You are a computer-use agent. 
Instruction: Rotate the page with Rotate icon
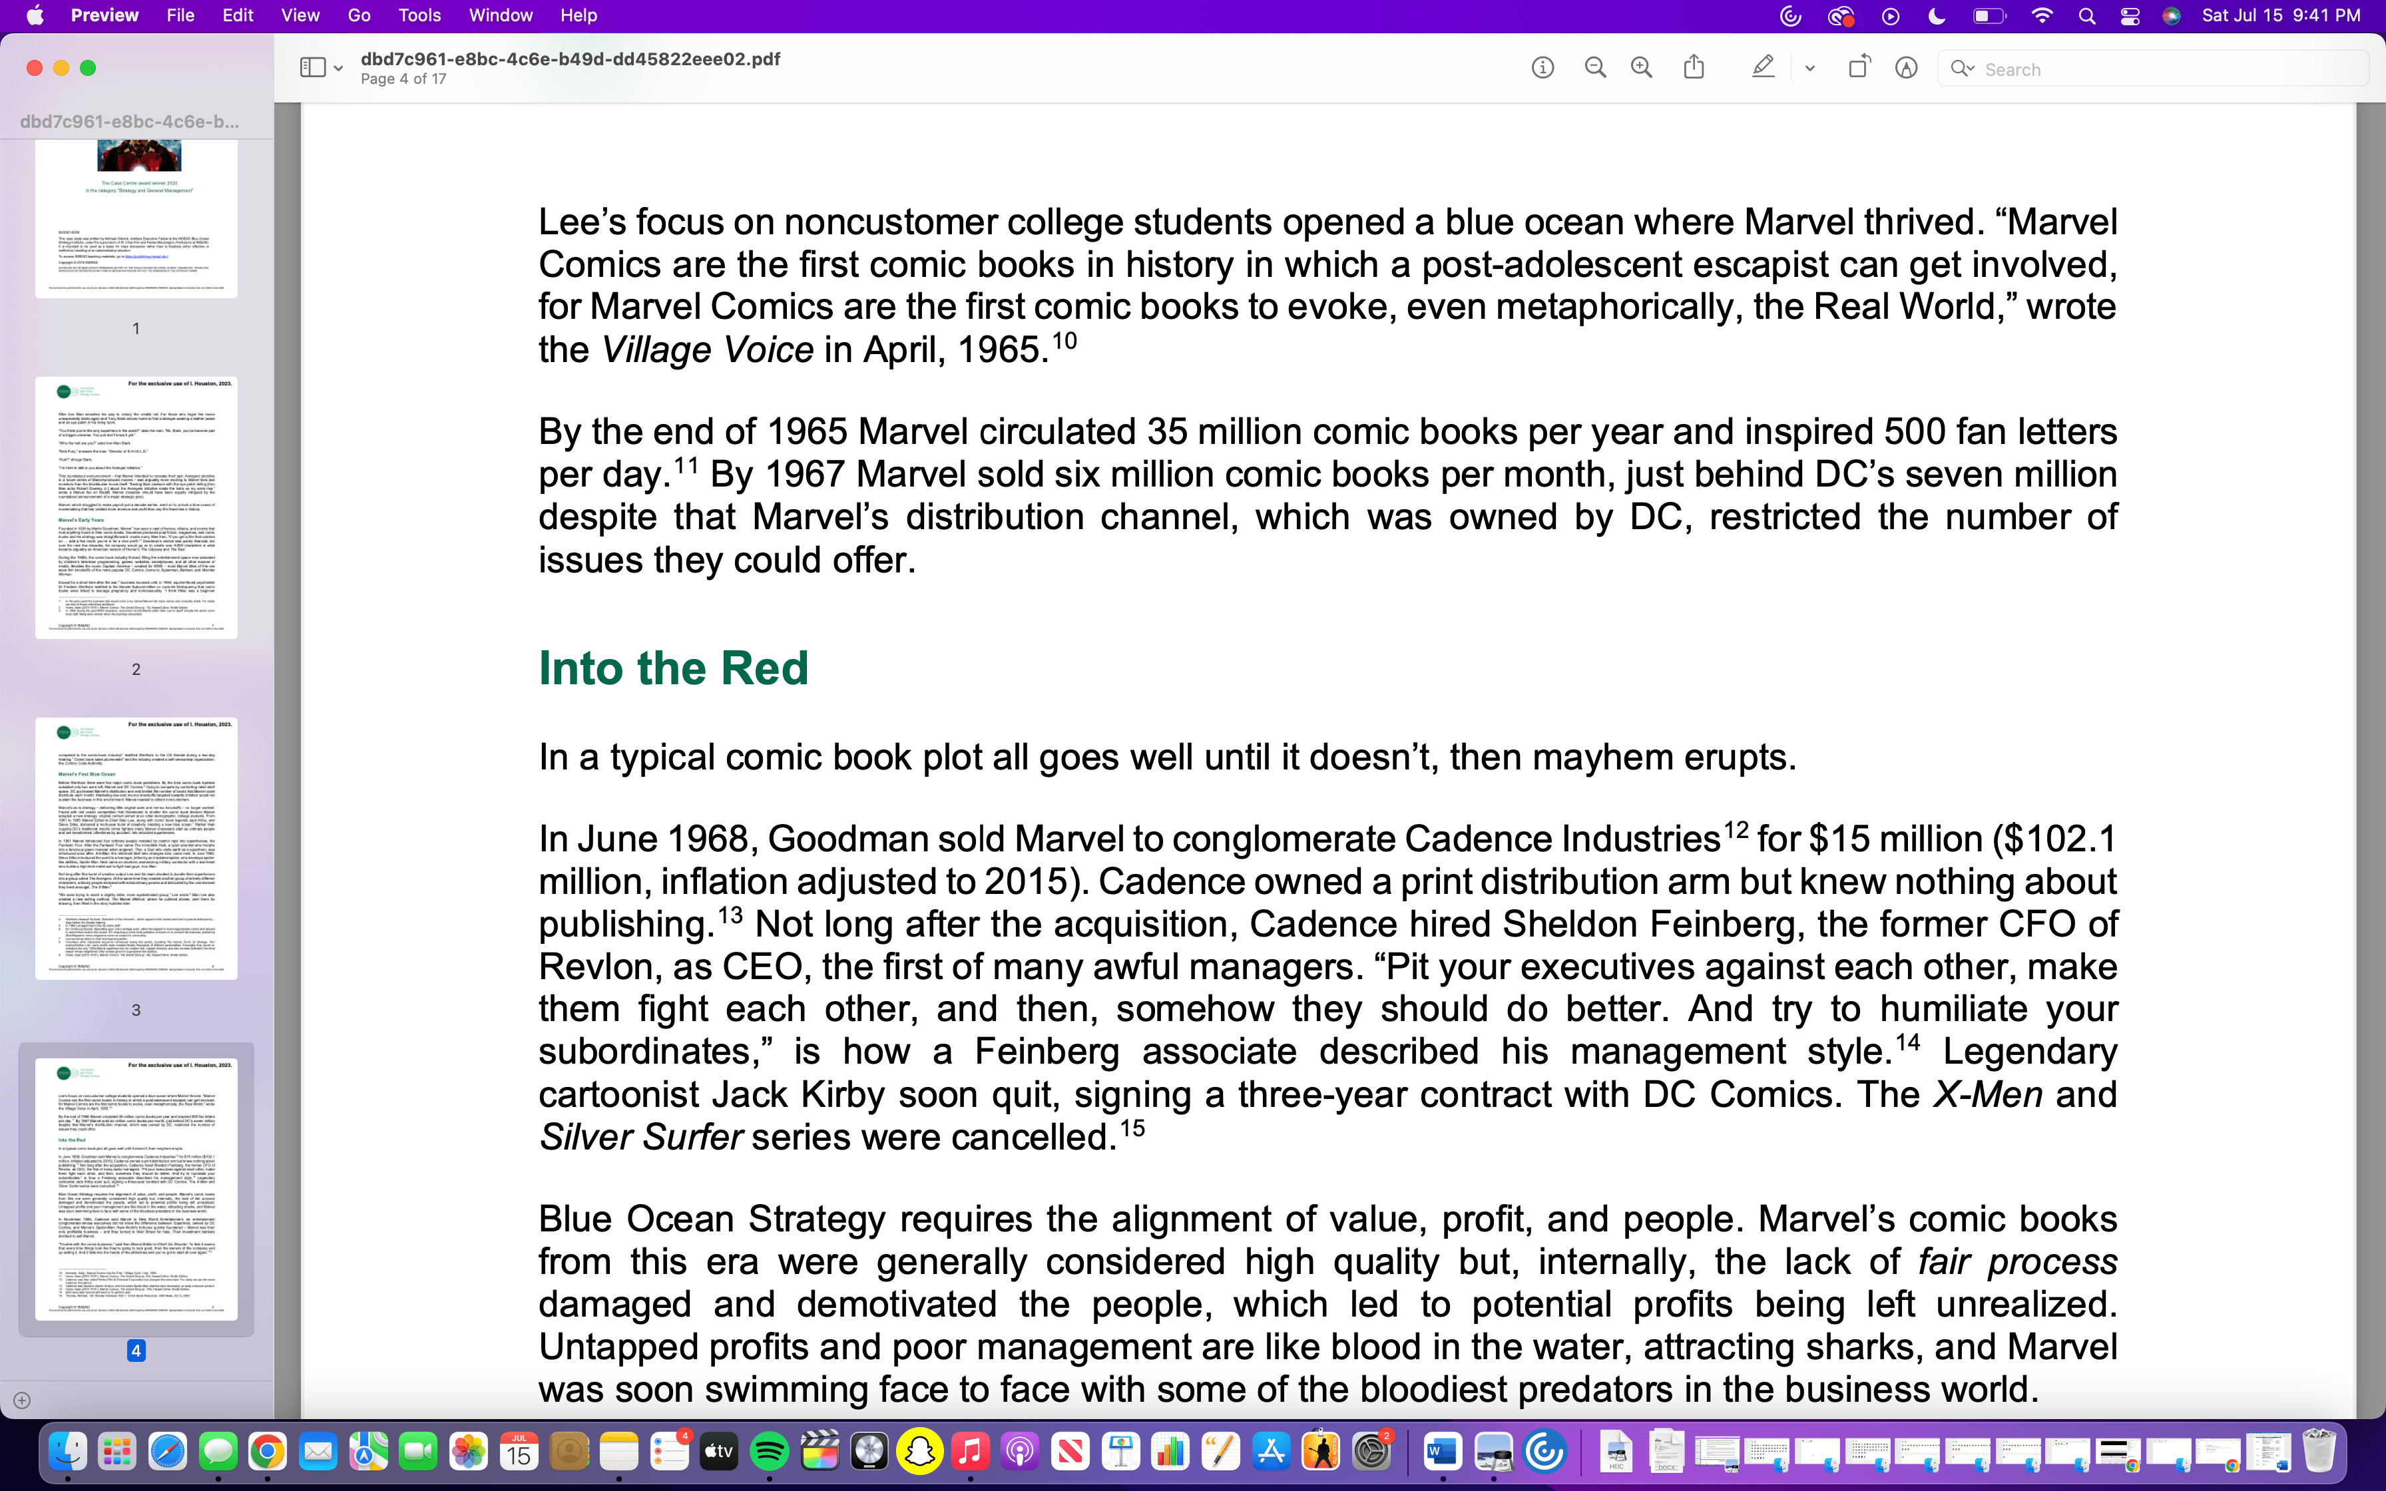click(x=1859, y=68)
